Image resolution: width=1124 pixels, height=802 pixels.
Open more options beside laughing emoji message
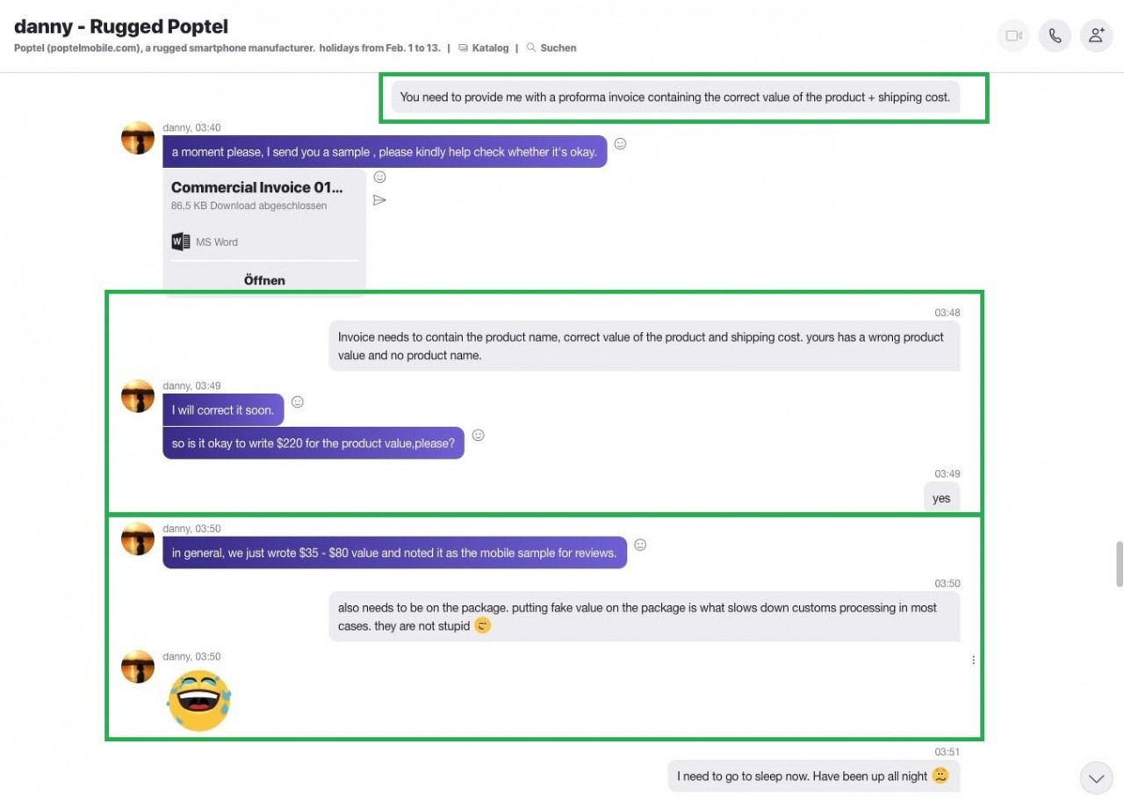973,660
